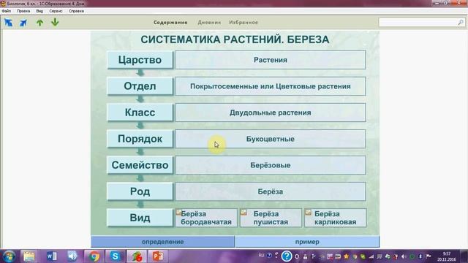Click the speaker app taskbar icon

click(72, 256)
